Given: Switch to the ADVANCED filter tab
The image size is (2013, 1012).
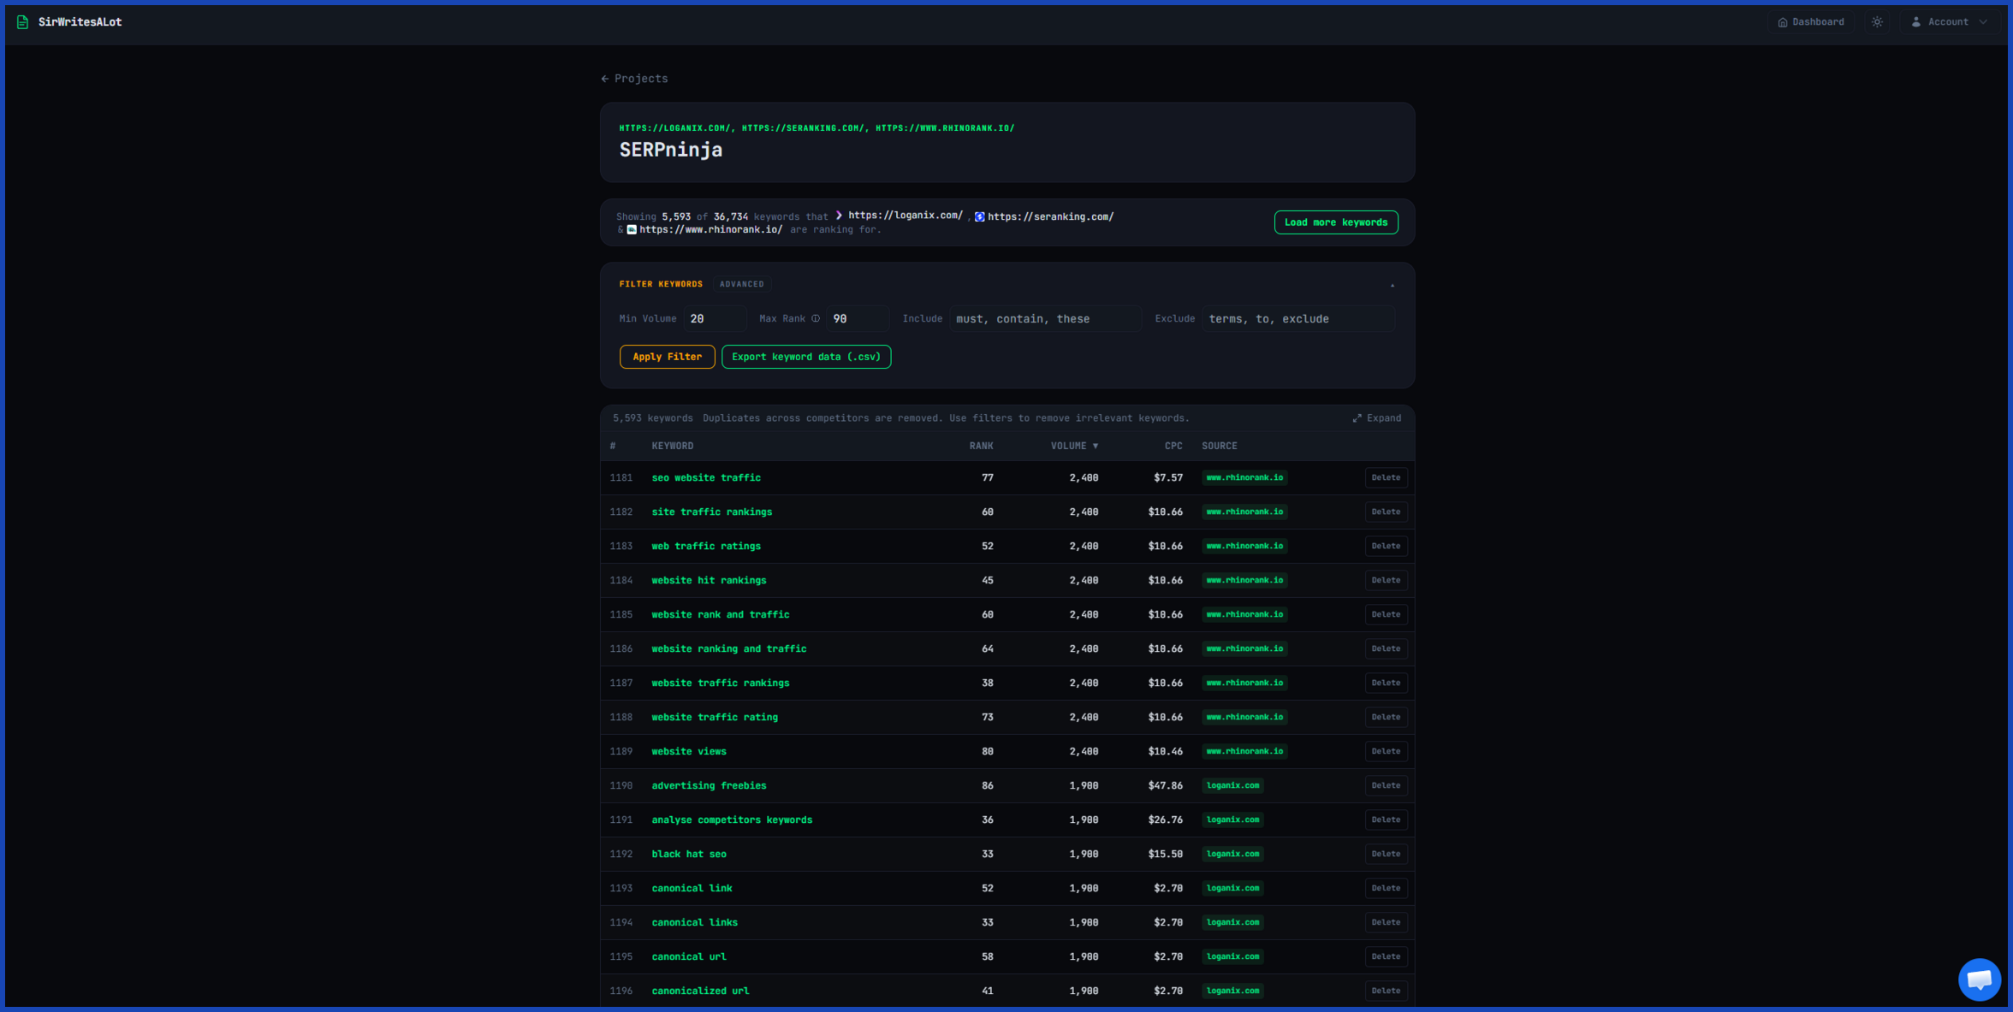Looking at the screenshot, I should click(x=741, y=284).
